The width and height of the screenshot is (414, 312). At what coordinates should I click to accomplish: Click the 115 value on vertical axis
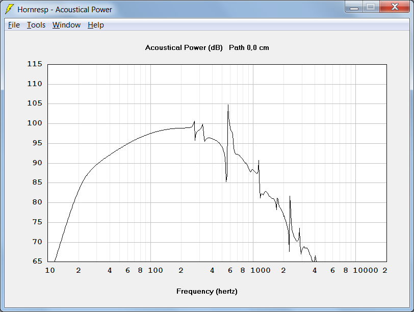tap(35, 64)
